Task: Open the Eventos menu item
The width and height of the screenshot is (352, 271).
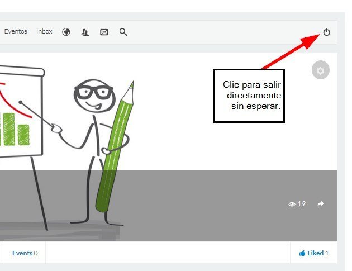Action: click(16, 31)
